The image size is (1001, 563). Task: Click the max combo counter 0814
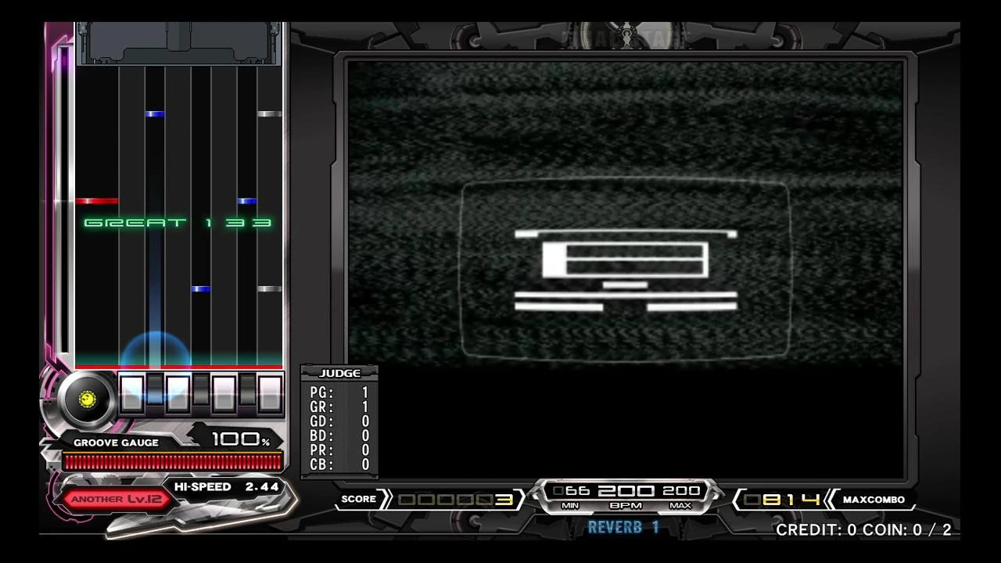[782, 500]
